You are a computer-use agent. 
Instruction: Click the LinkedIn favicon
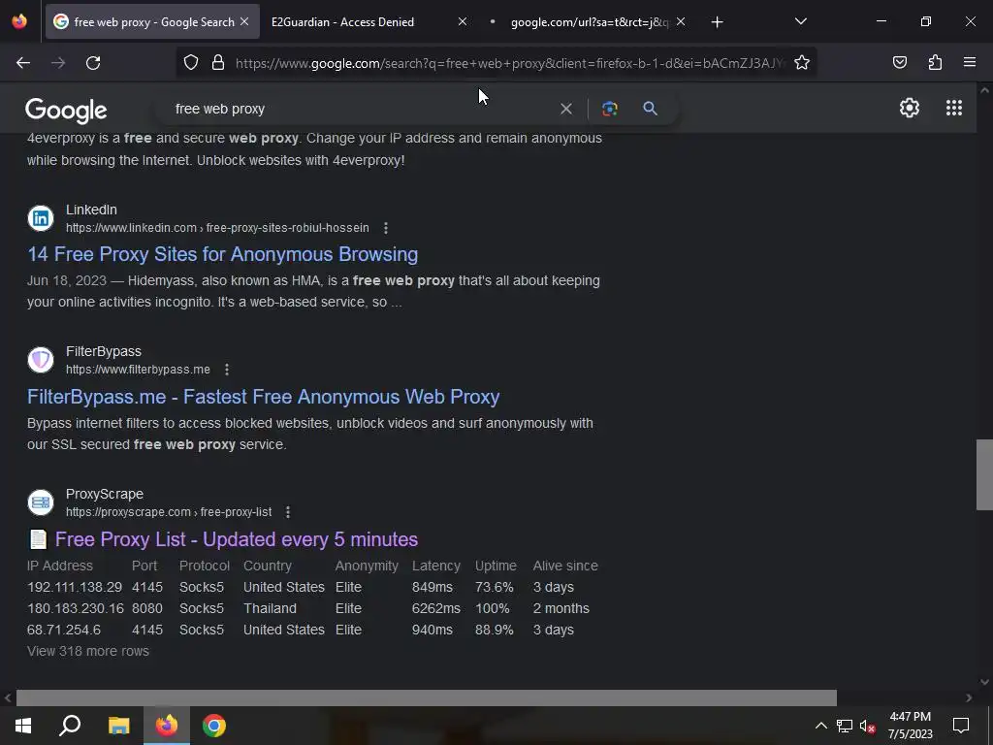coord(41,218)
